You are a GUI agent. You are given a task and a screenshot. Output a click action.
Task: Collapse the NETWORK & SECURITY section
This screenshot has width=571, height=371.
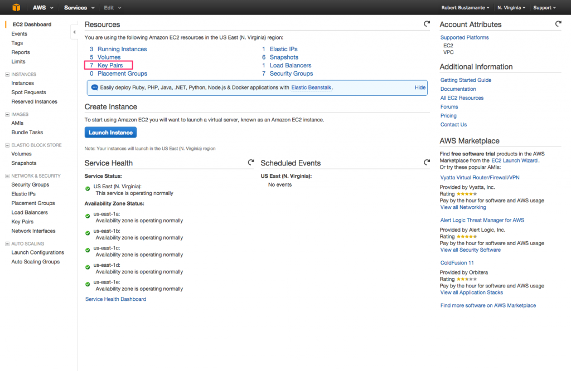7,176
